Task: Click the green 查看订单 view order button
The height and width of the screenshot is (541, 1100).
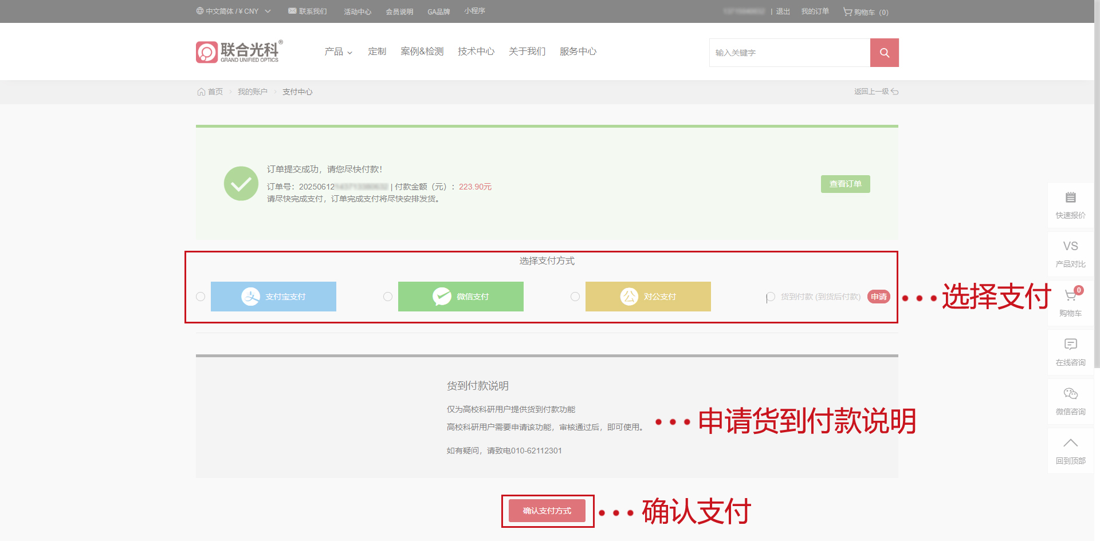Action: (x=845, y=184)
